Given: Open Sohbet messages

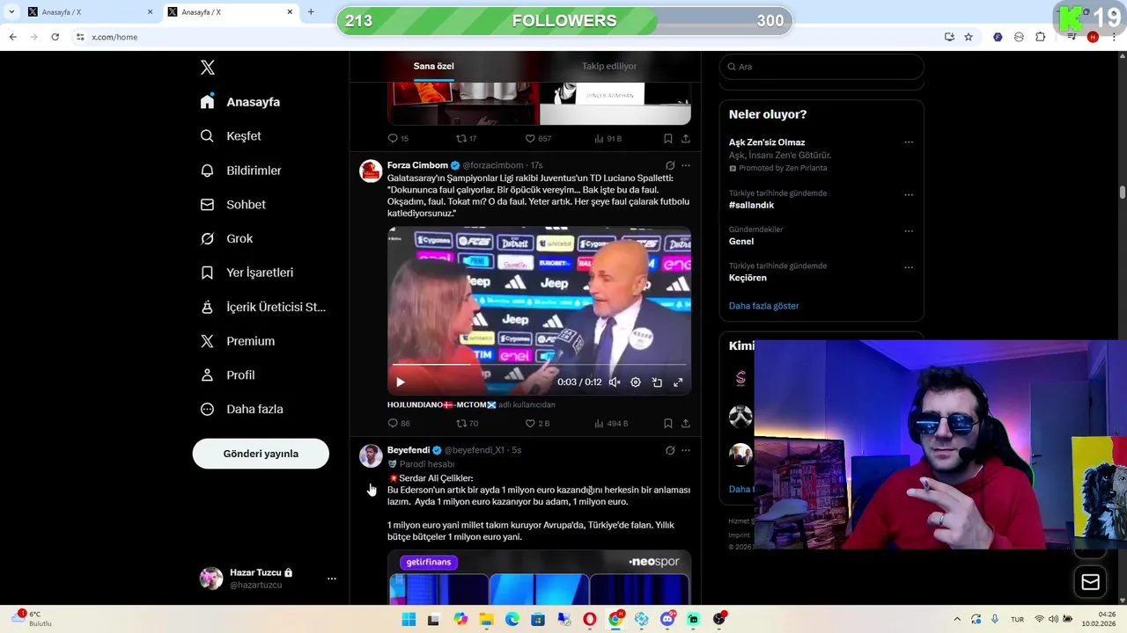Looking at the screenshot, I should coord(232,205).
